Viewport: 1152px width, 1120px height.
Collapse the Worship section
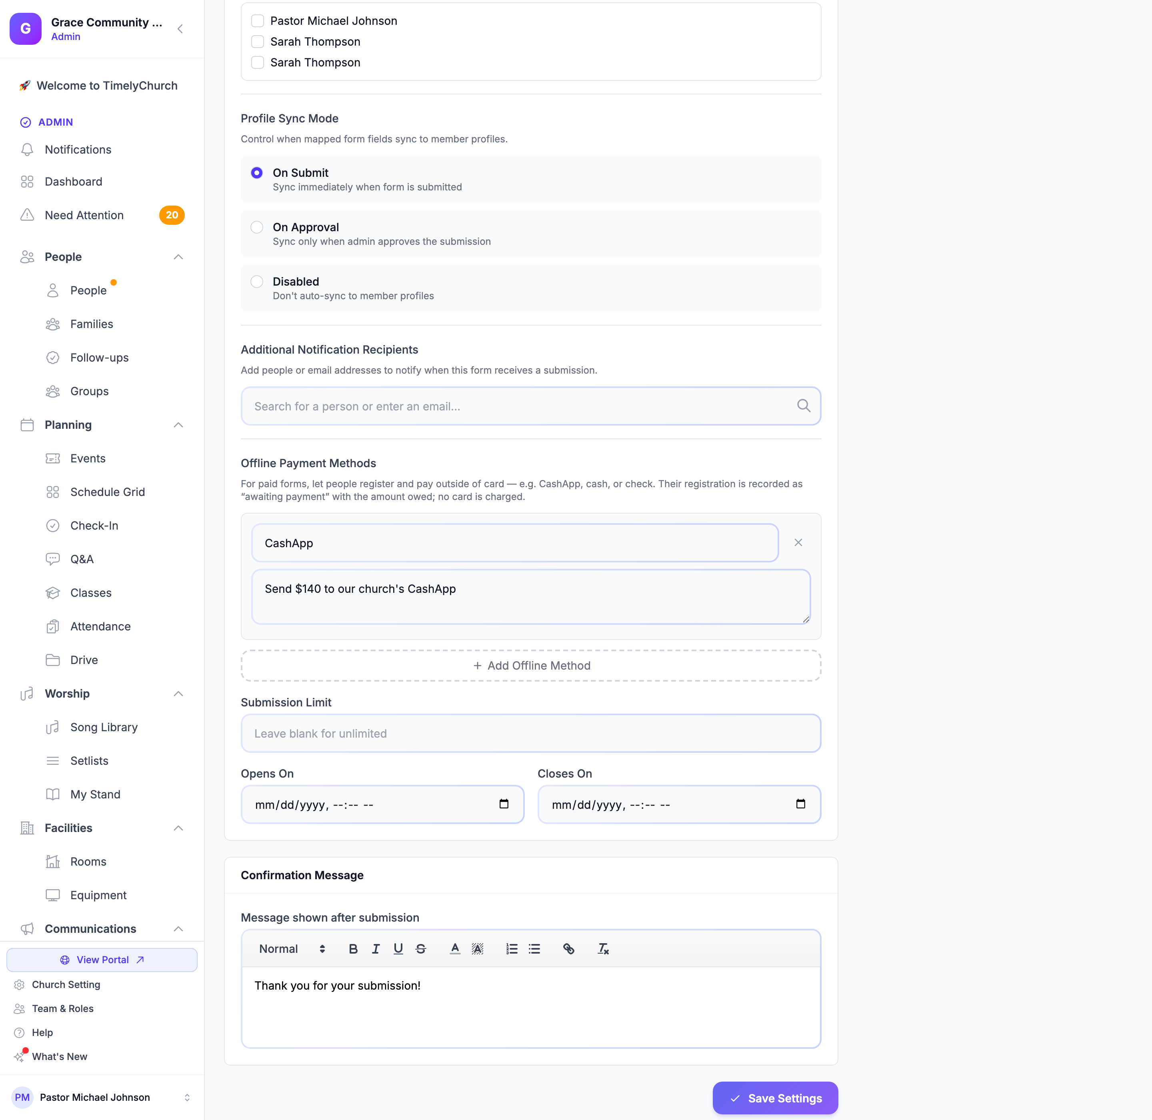point(178,694)
